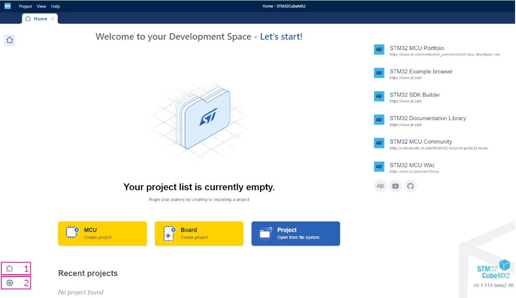The height and width of the screenshot is (298, 516).
Task: Click ST logo beside Example browser
Action: [379, 73]
